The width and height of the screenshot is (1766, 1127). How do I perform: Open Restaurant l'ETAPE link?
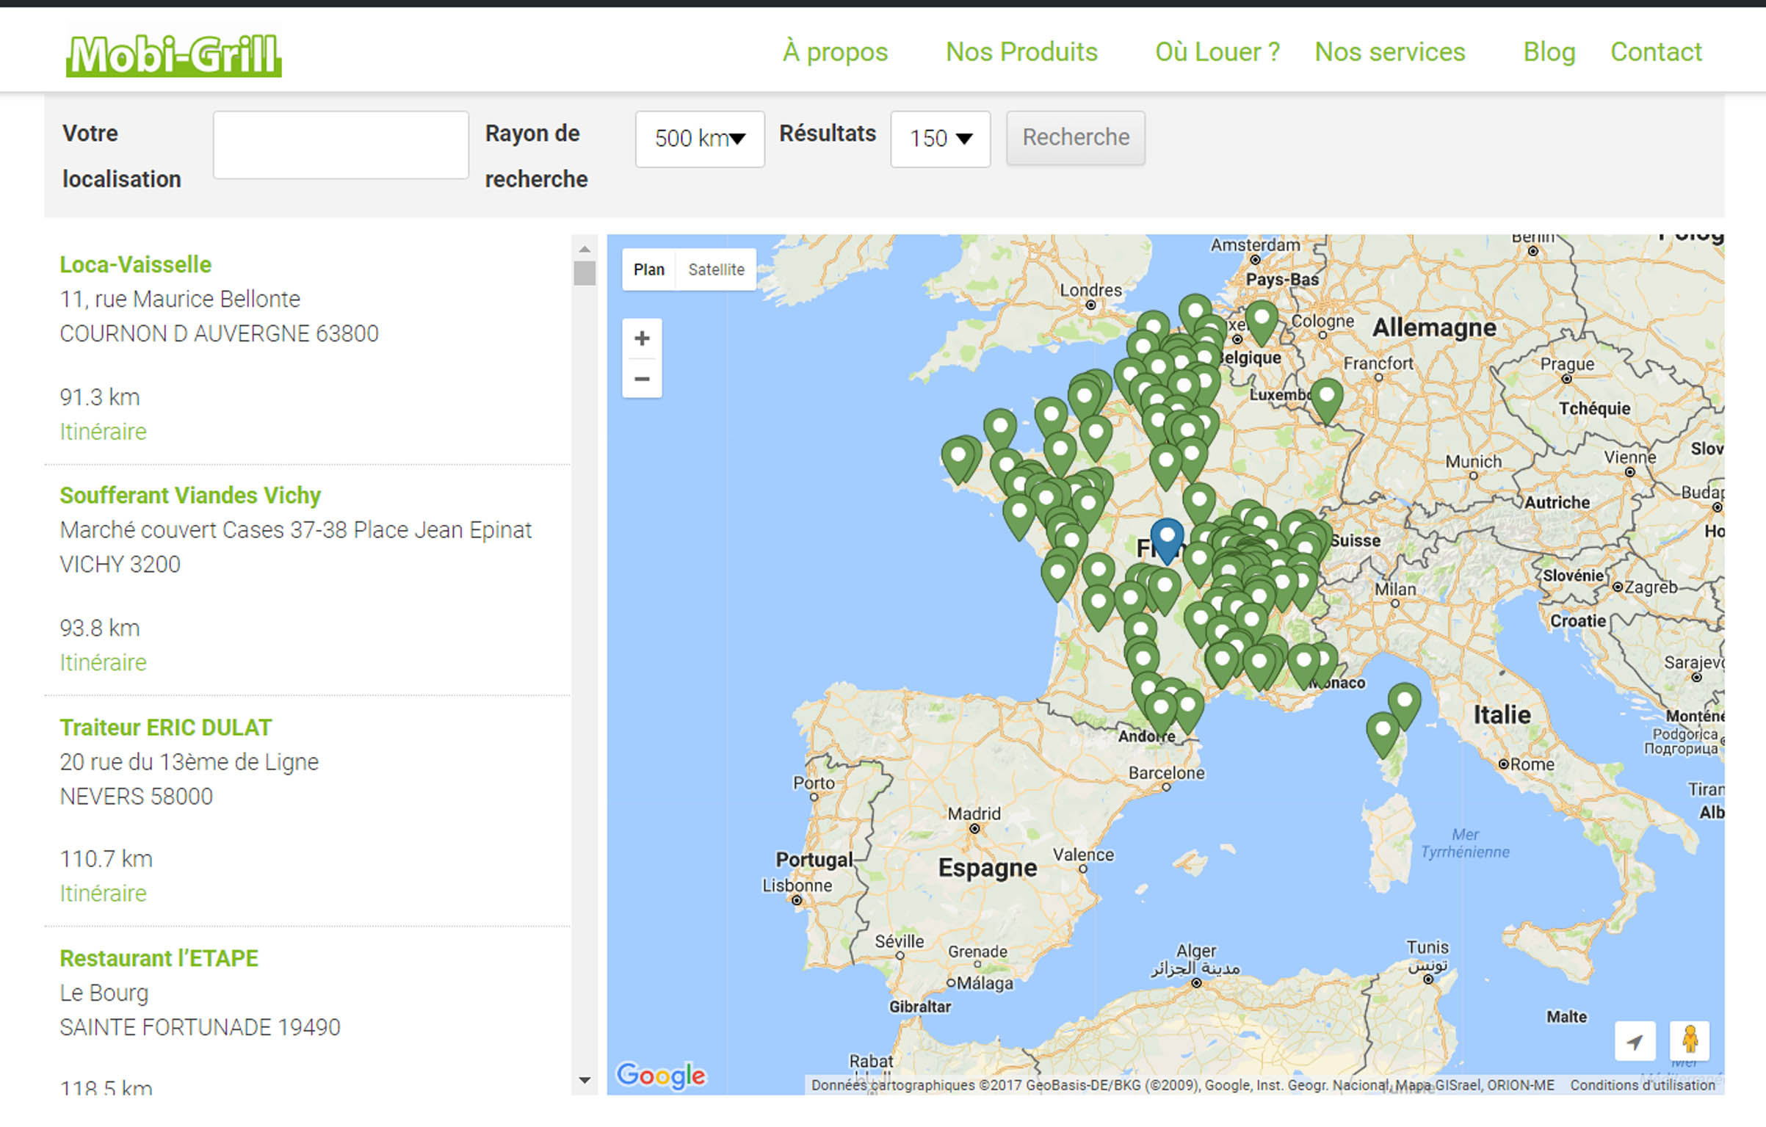click(159, 958)
